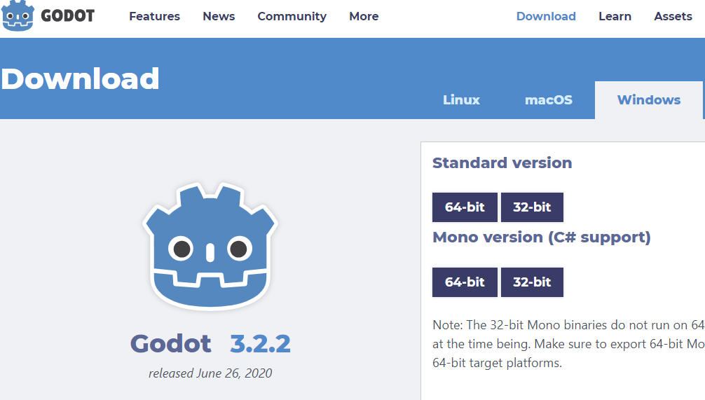This screenshot has height=400, width=705.
Task: Switch to the macOS tab
Action: pos(549,99)
